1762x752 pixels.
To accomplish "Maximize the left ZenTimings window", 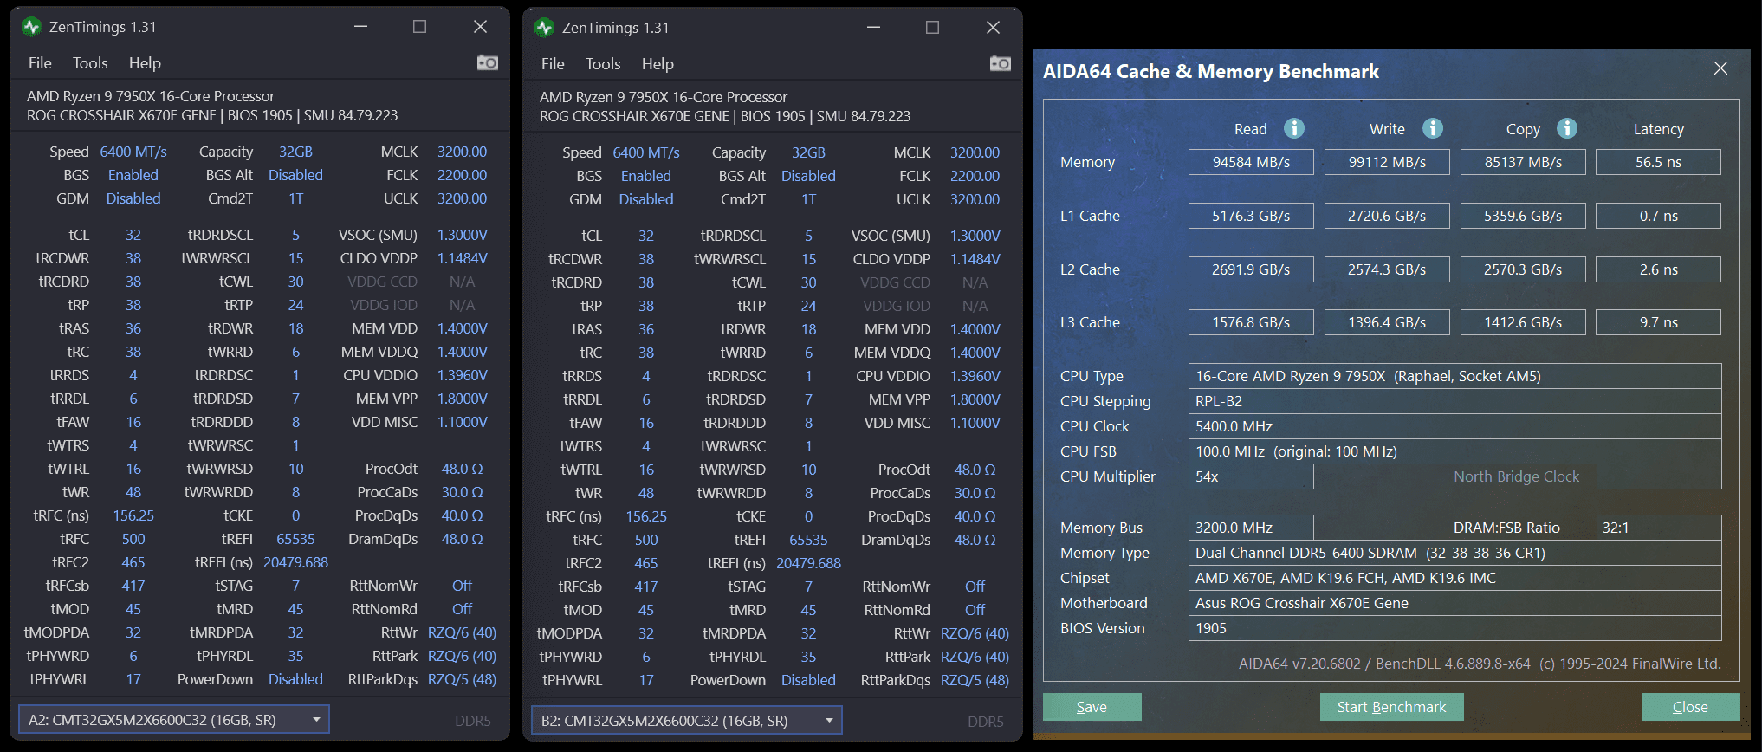I will pyautogui.click(x=419, y=27).
